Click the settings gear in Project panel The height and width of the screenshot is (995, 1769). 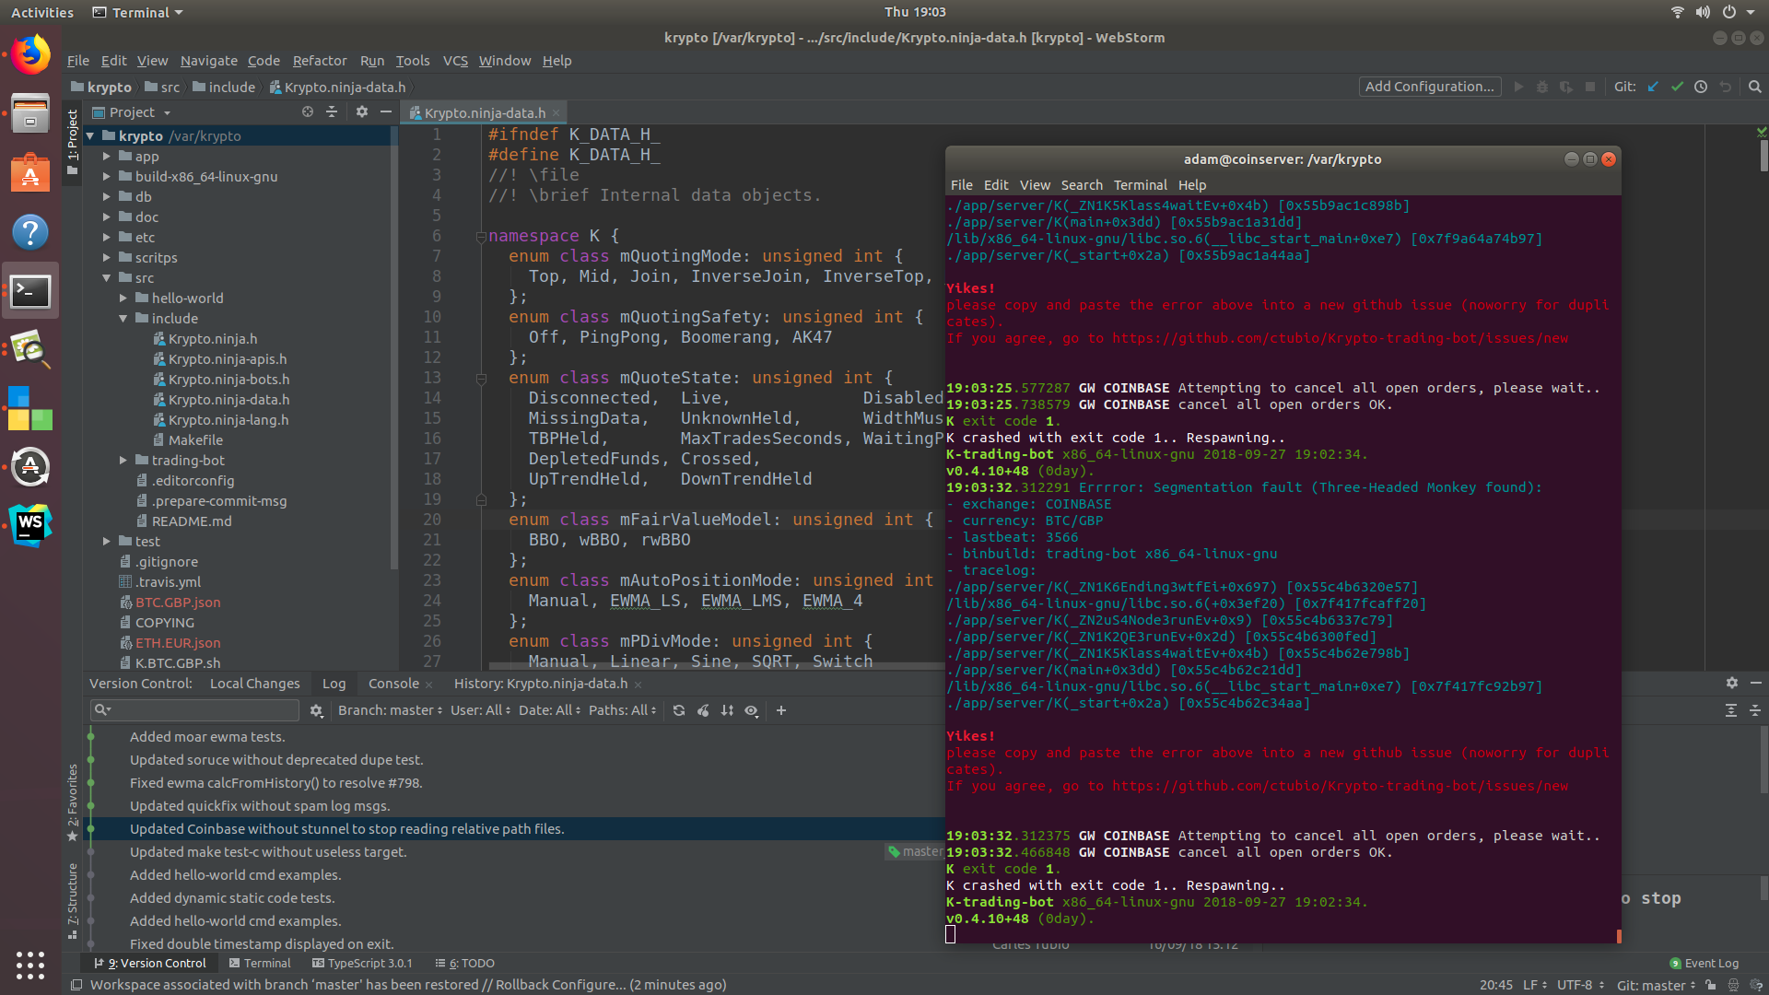pyautogui.click(x=361, y=111)
